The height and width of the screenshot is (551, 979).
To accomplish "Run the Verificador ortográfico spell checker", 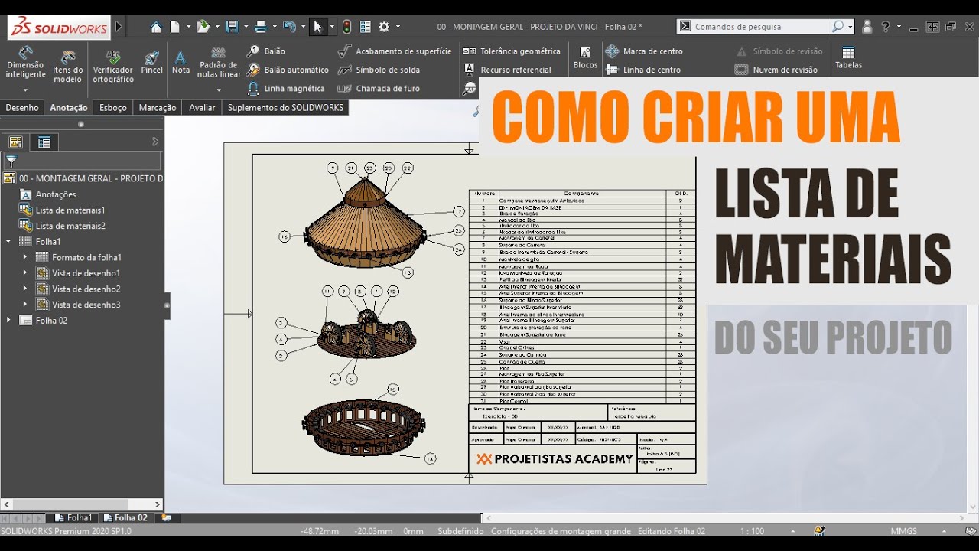I will pos(113,67).
